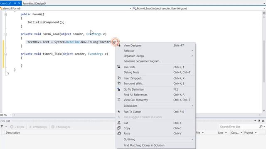The image size is (266, 149).
Task: Click the Insert Snippet icon
Action: tap(119, 78)
